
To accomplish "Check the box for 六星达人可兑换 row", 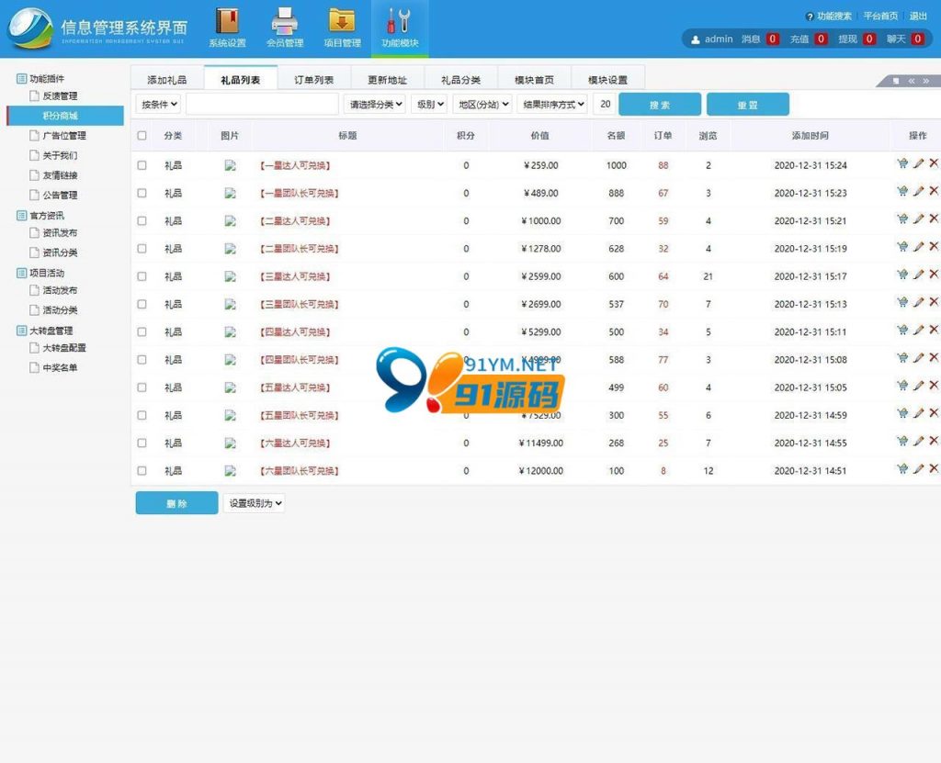I will [x=142, y=443].
